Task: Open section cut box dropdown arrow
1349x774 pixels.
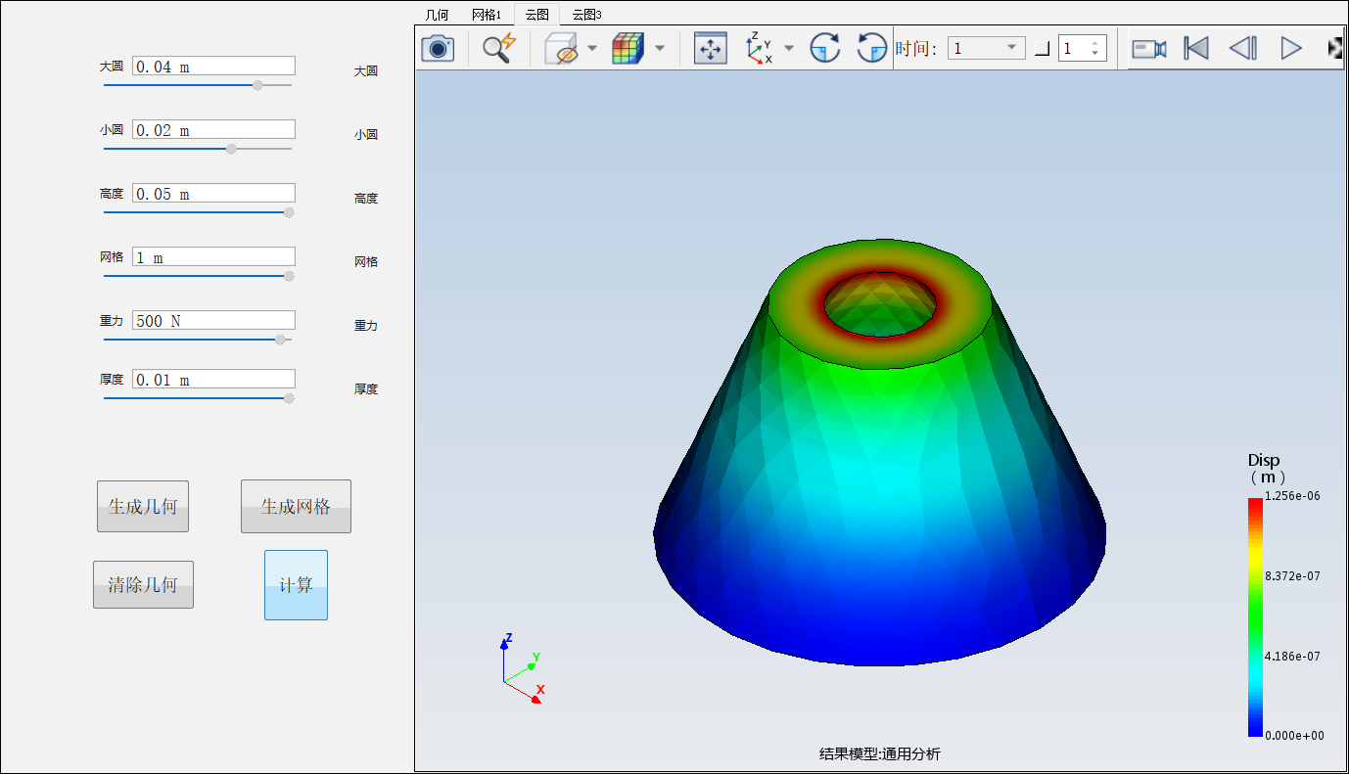Action: 592,48
